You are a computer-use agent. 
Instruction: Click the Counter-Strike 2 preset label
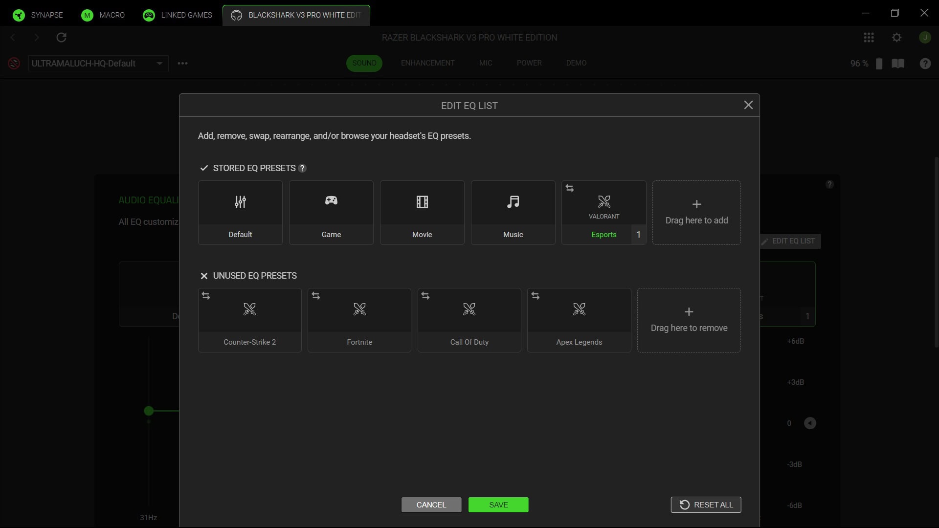250,342
